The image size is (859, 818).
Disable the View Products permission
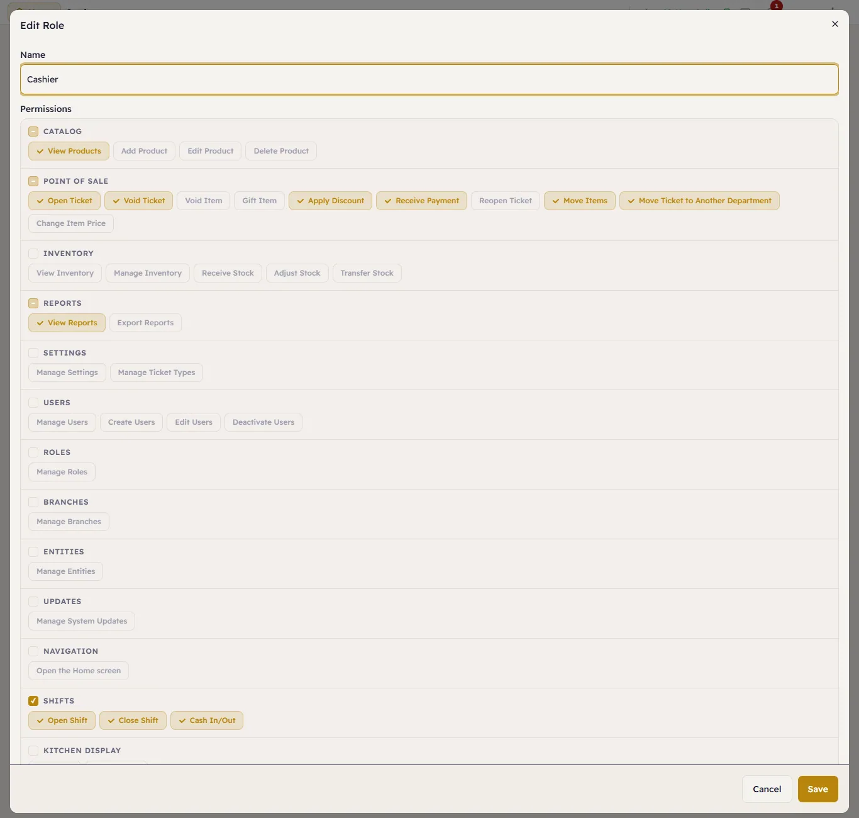pyautogui.click(x=69, y=151)
